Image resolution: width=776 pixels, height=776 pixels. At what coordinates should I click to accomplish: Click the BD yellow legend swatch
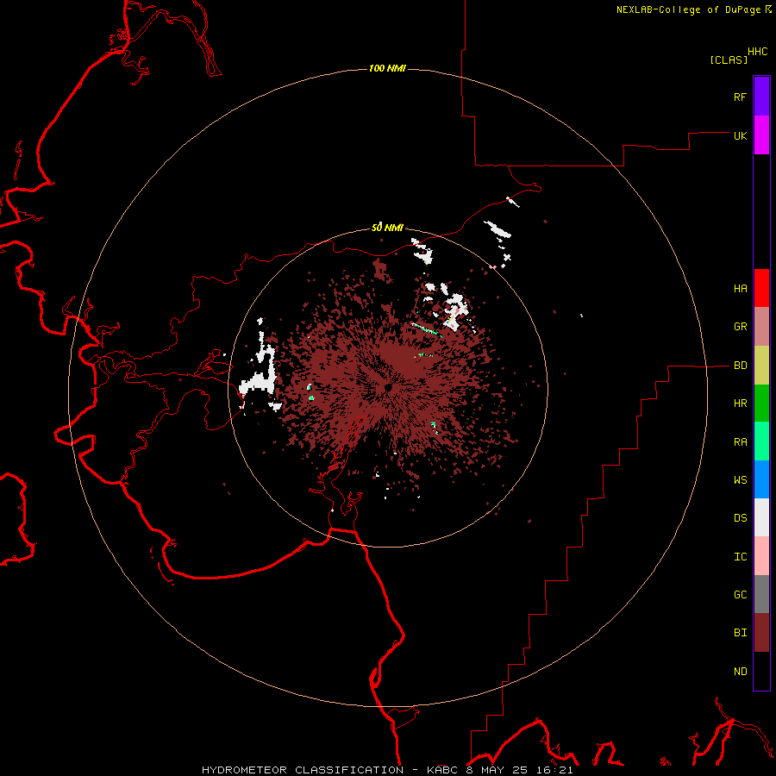pyautogui.click(x=761, y=366)
